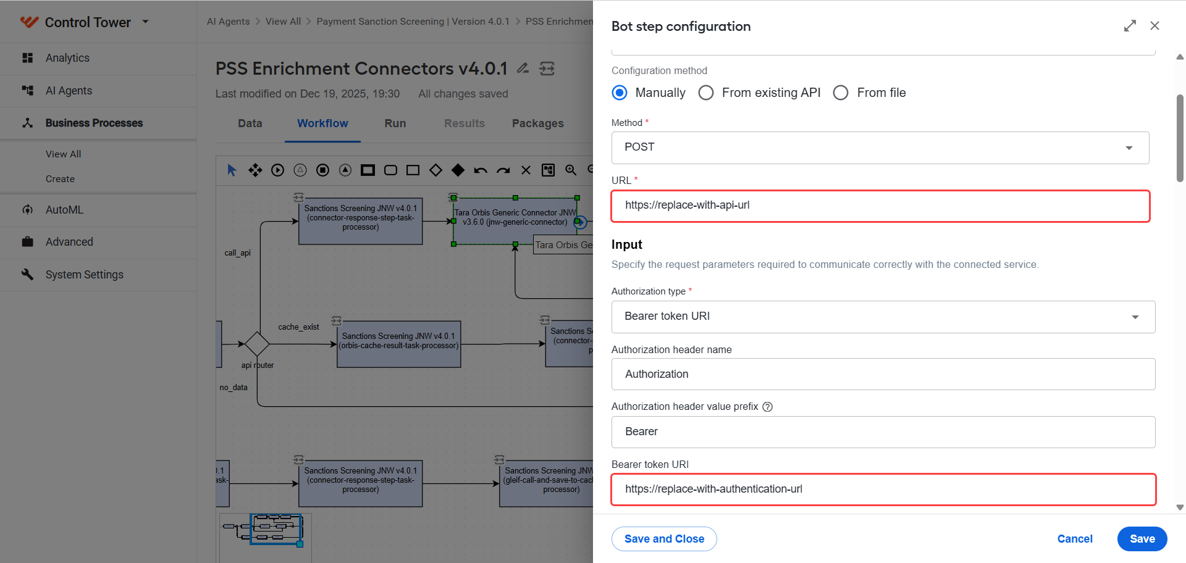Open View All under Business Processes
The image size is (1186, 563).
[x=63, y=154]
